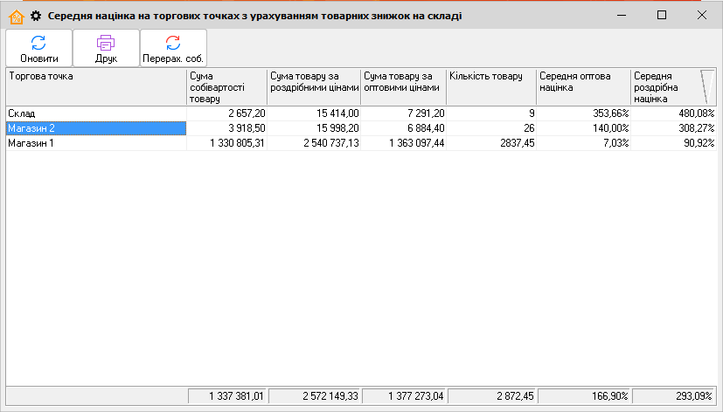
Task: Click the total 2 572 149,33 footer cell
Action: (313, 396)
